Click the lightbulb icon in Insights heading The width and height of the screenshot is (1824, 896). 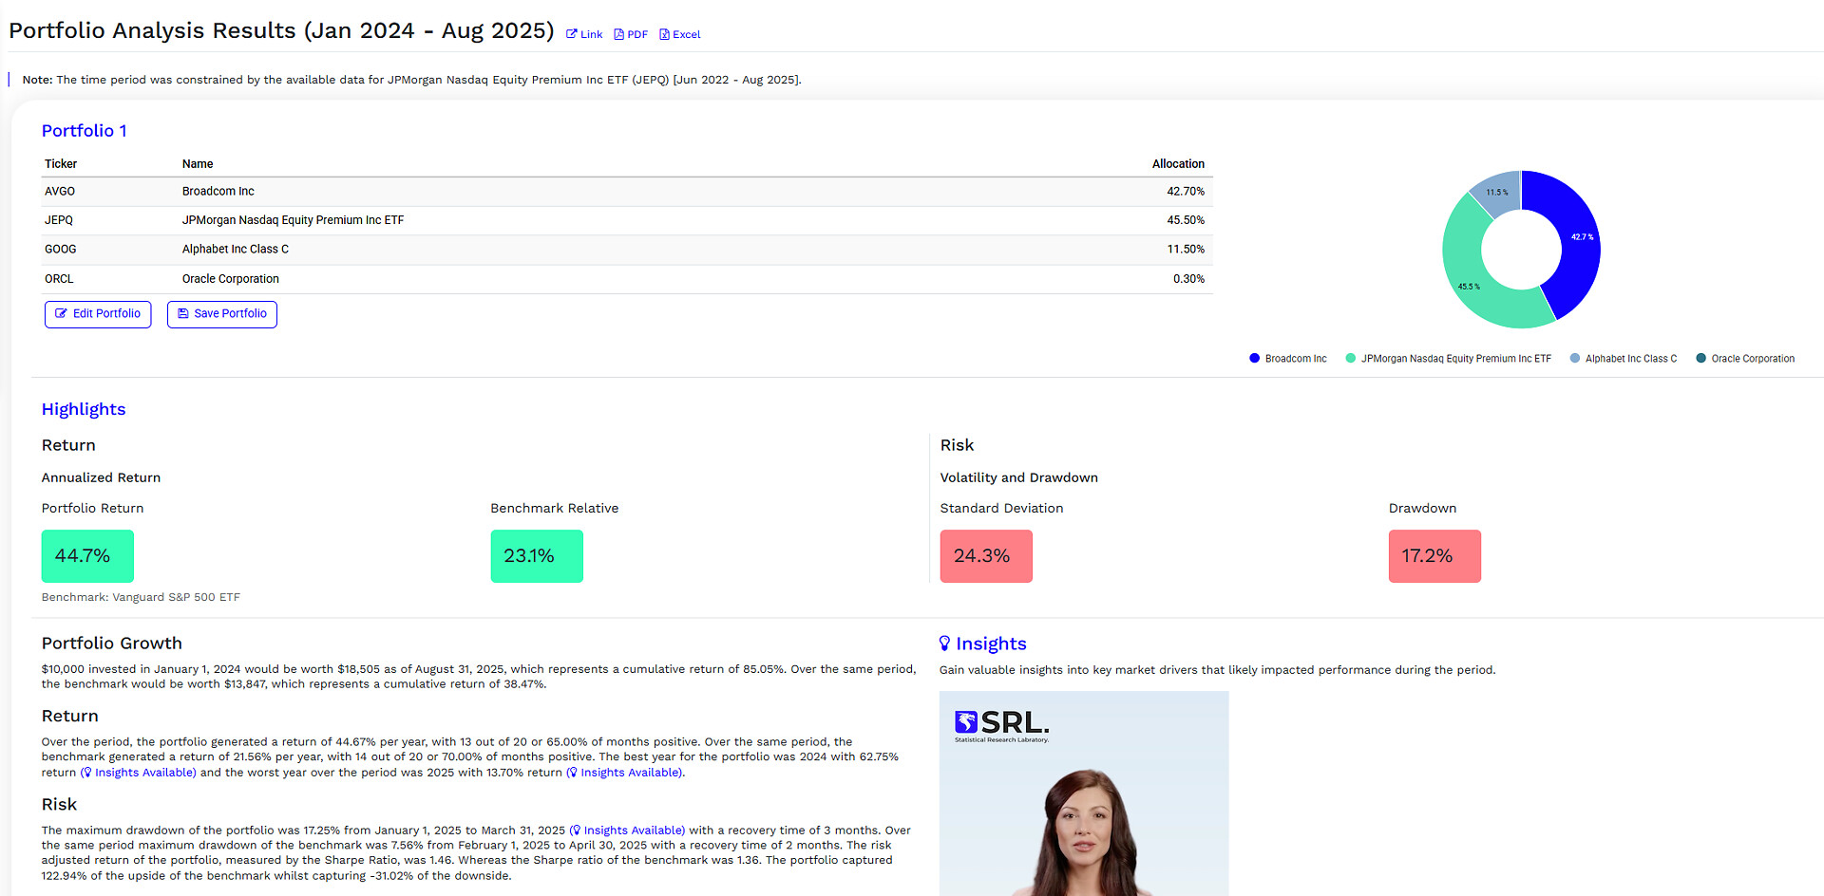[944, 644]
